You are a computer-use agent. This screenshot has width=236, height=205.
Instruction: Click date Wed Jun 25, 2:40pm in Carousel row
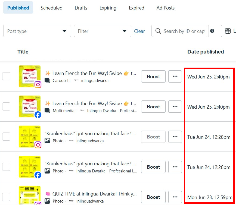209,77
